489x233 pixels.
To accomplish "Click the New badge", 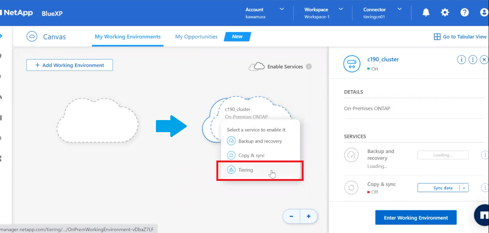I will pyautogui.click(x=238, y=37).
